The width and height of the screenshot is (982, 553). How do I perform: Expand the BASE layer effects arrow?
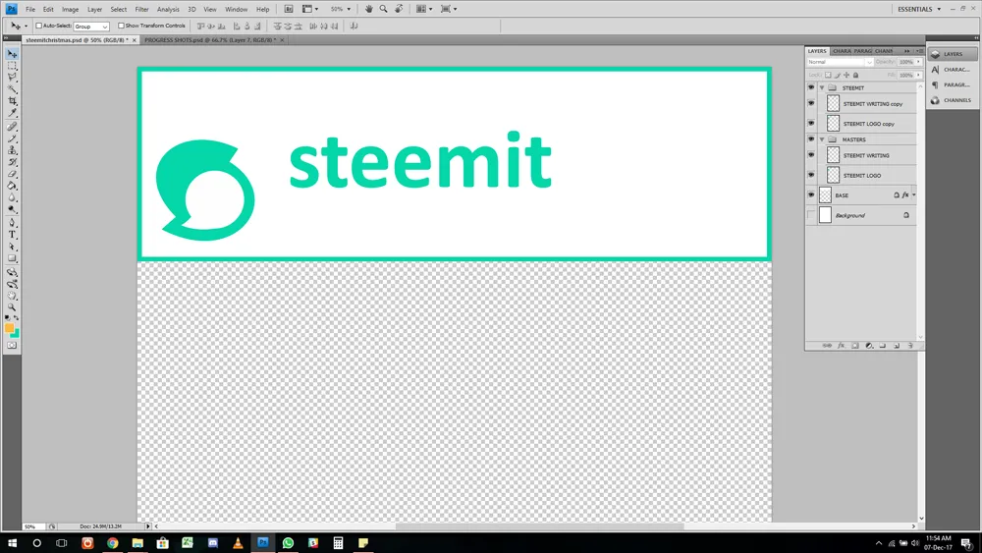(913, 194)
